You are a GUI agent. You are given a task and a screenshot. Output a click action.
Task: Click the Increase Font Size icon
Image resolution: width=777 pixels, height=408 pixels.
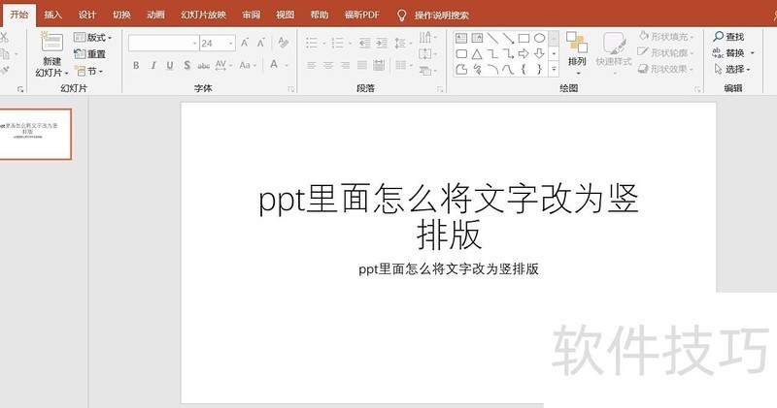[245, 43]
